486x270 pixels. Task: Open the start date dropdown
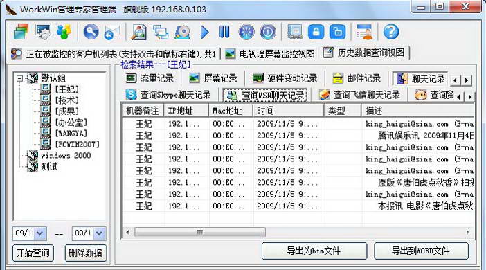[x=39, y=233]
